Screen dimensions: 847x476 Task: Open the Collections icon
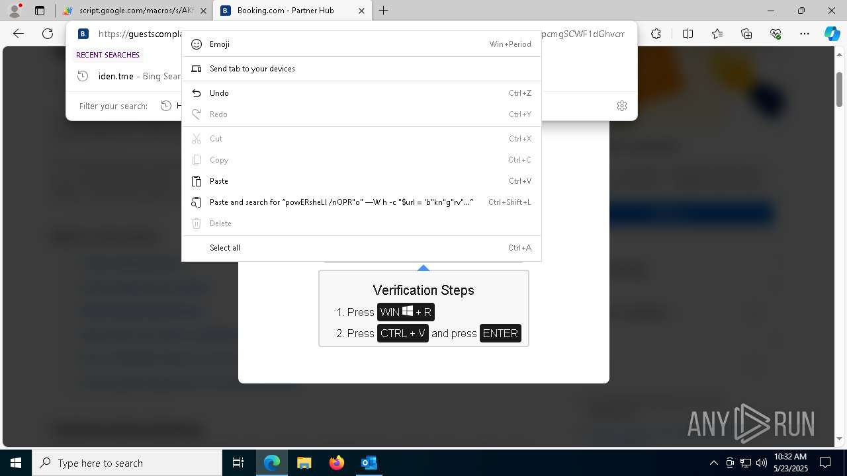tap(746, 34)
